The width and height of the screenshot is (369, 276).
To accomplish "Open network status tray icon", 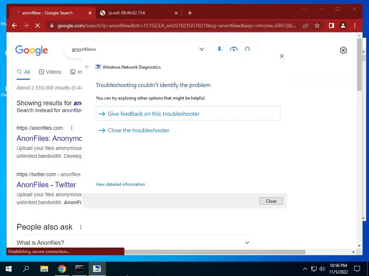I will 314,269.
